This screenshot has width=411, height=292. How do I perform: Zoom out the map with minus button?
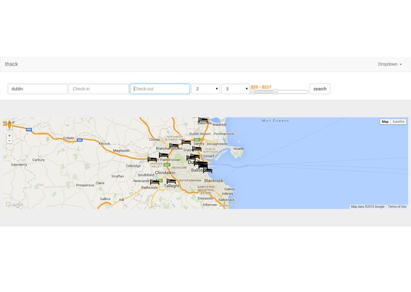click(9, 141)
